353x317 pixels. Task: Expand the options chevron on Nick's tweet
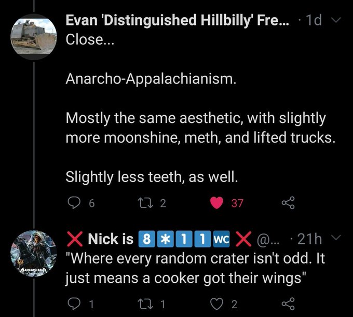[336, 237]
